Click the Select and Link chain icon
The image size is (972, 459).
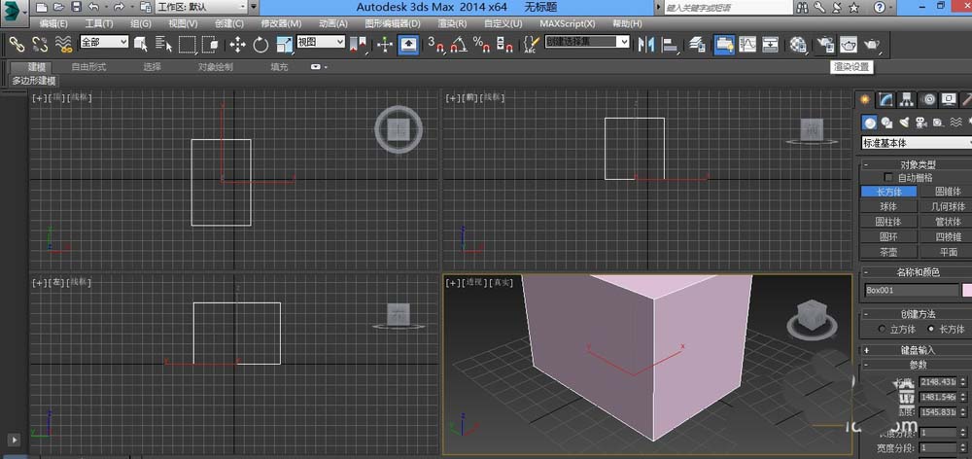(x=16, y=44)
